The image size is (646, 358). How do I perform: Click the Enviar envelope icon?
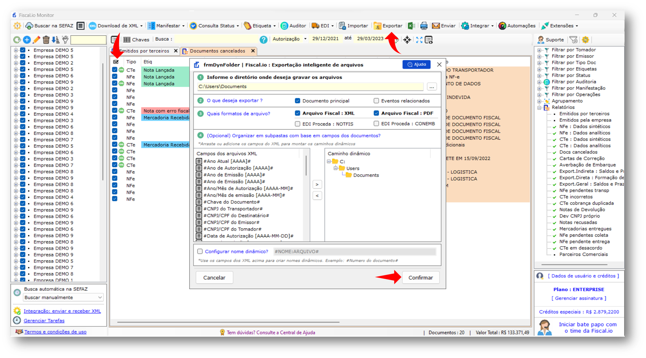pos(436,26)
